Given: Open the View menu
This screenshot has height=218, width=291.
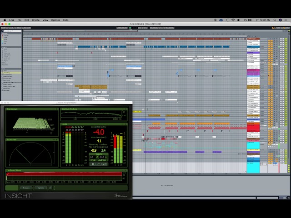Looking at the screenshot, I should (x=45, y=20).
